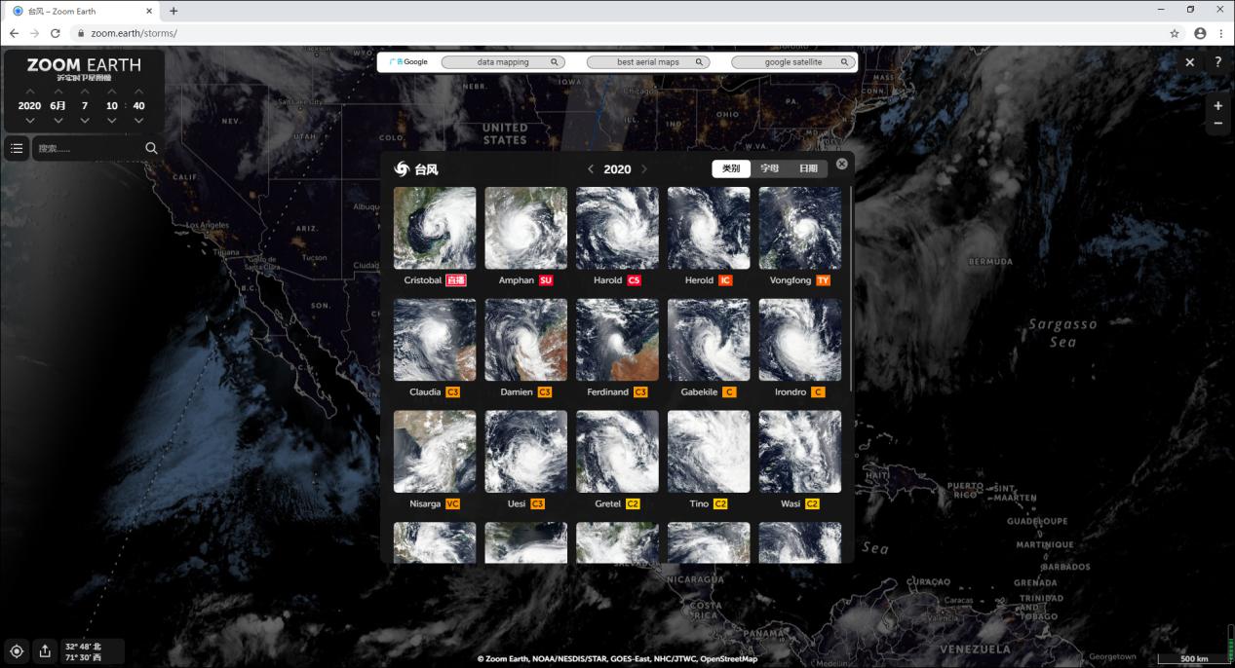Increase the day with the up arrow

click(85, 93)
